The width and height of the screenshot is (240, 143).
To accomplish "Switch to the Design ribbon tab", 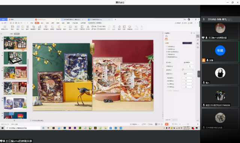I will (x=42, y=23).
